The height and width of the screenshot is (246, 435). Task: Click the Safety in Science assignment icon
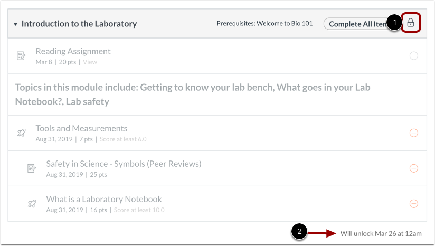(x=32, y=168)
